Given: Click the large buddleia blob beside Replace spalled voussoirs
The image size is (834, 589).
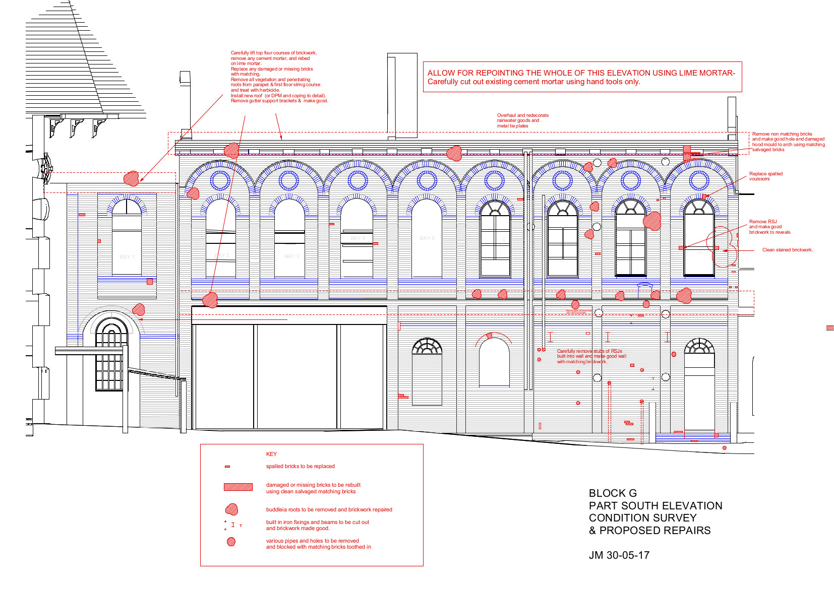Looking at the screenshot, I should [652, 221].
